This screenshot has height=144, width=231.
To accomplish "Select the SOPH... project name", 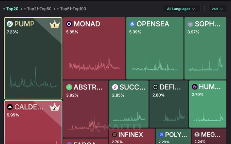I will [208, 24].
